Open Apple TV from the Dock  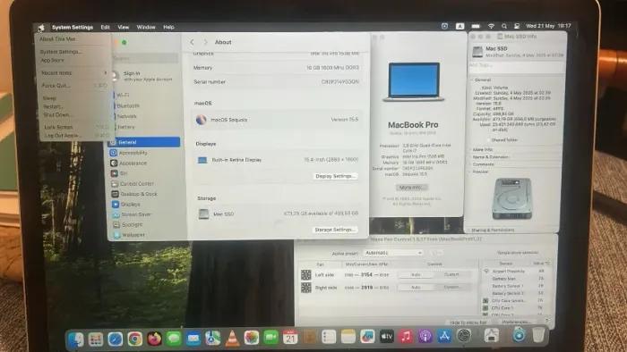pyautogui.click(x=386, y=337)
